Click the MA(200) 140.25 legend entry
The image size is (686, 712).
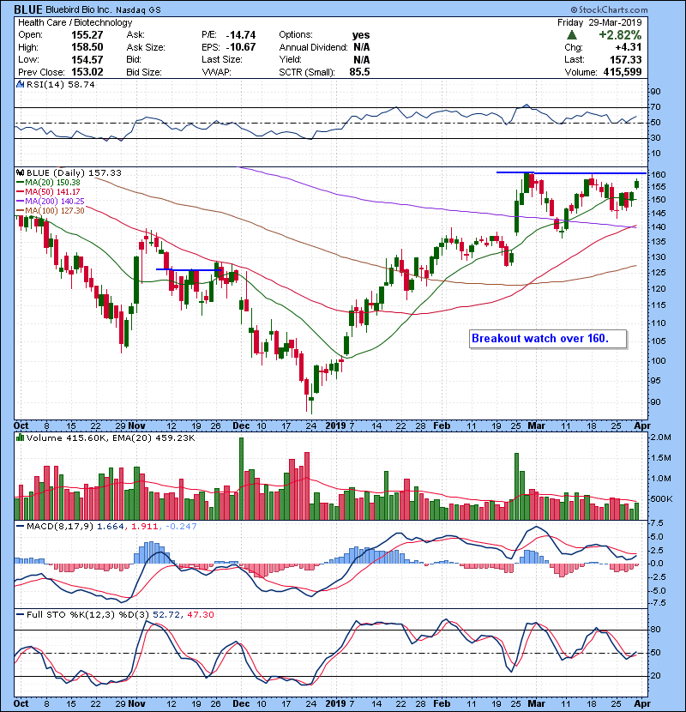pos(51,201)
